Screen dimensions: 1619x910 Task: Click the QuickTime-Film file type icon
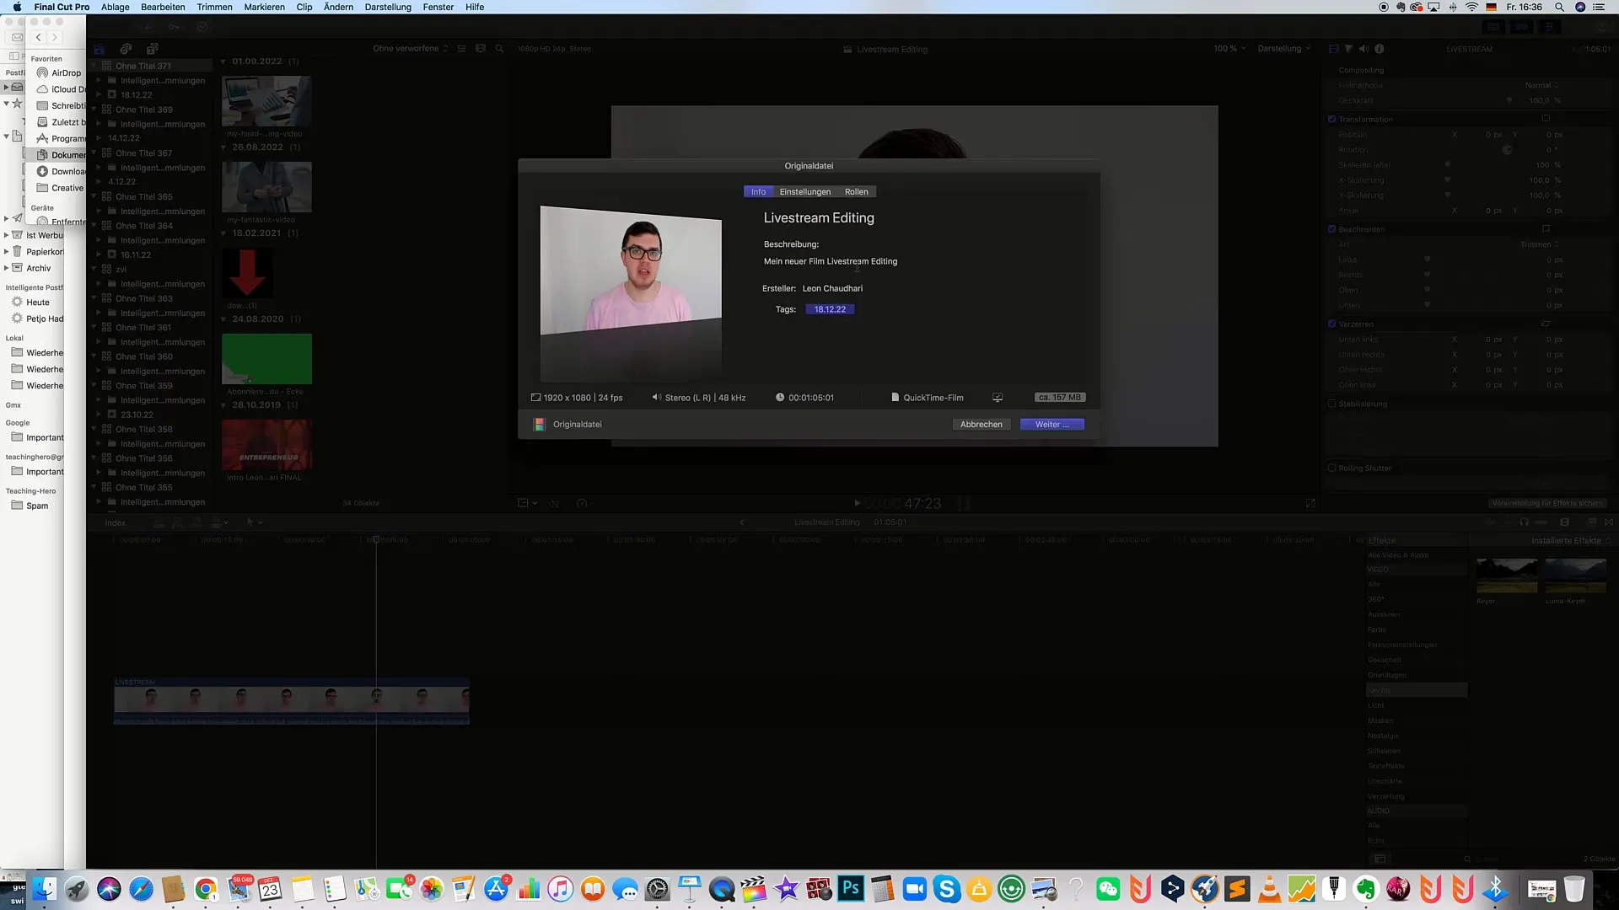pos(896,397)
